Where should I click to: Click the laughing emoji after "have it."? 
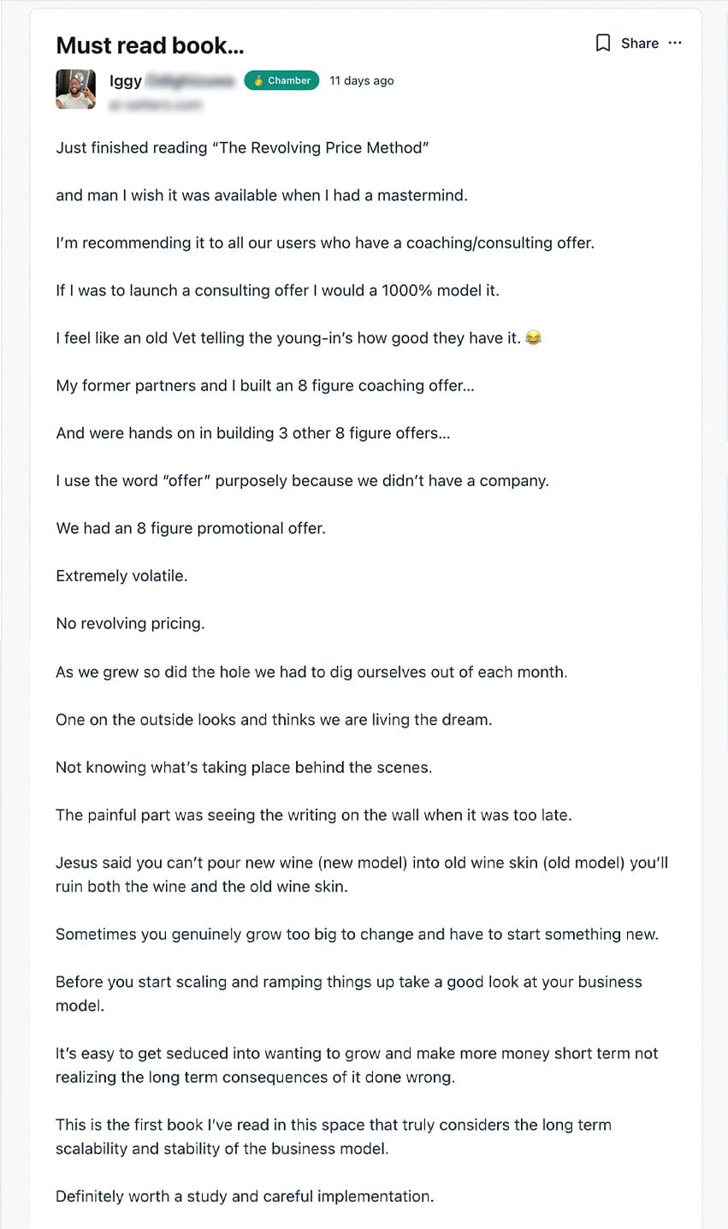(x=534, y=338)
